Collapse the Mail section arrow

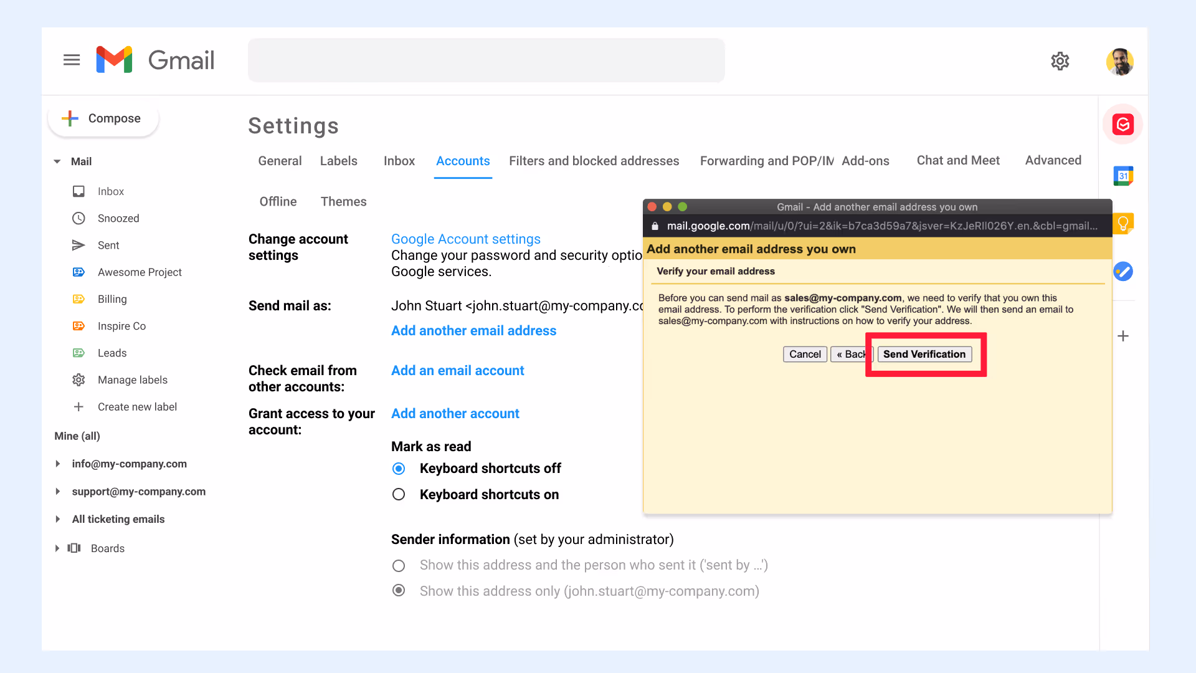coord(57,161)
